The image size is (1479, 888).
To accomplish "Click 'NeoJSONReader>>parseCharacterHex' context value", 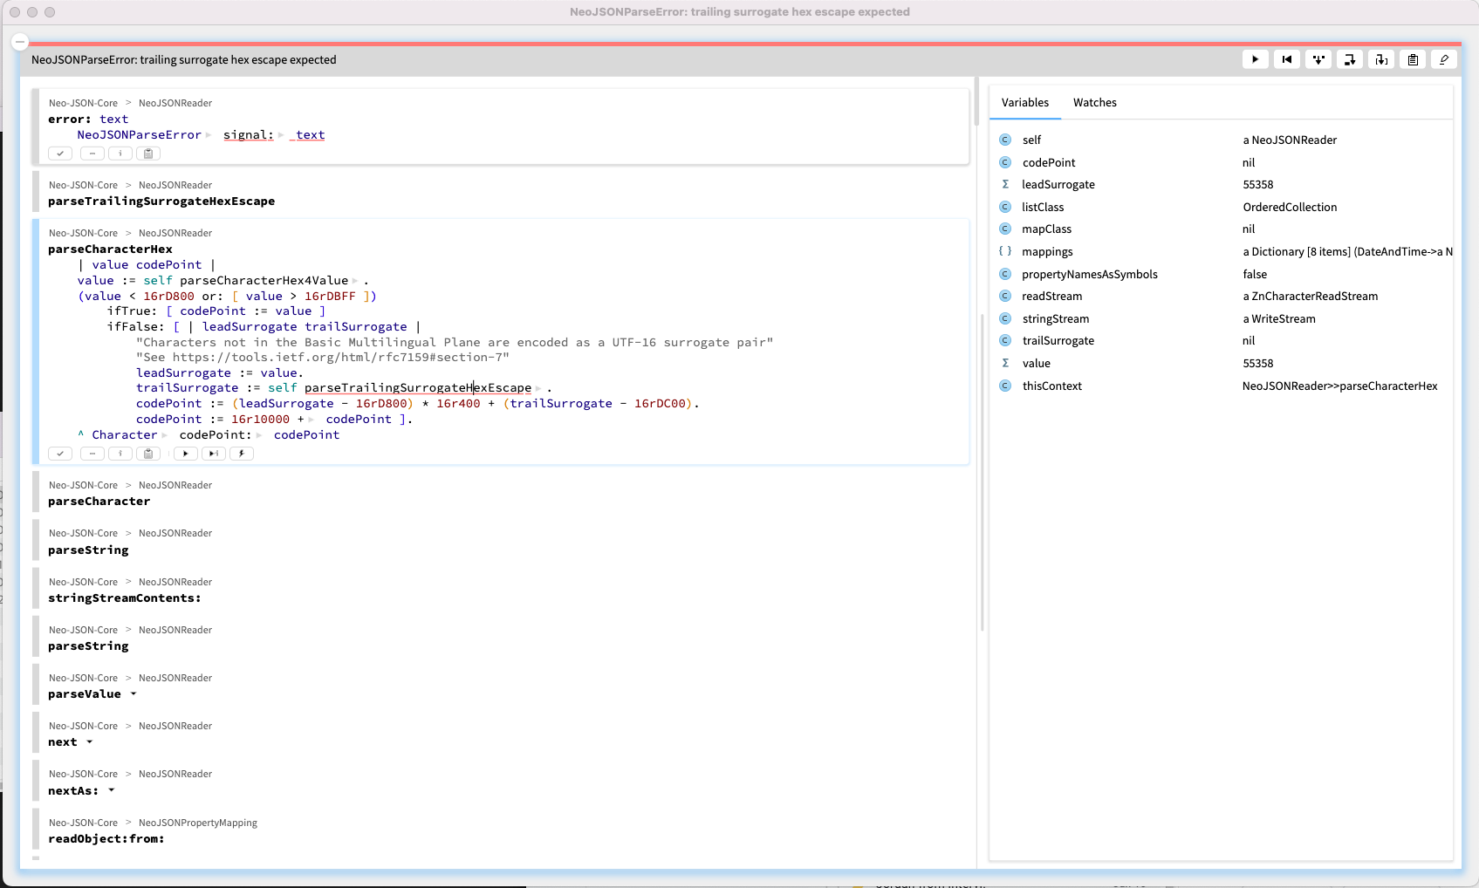I will 1340,386.
